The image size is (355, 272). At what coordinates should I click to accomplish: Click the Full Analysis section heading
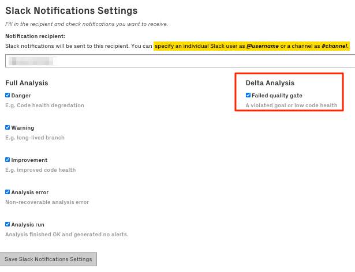[27, 83]
